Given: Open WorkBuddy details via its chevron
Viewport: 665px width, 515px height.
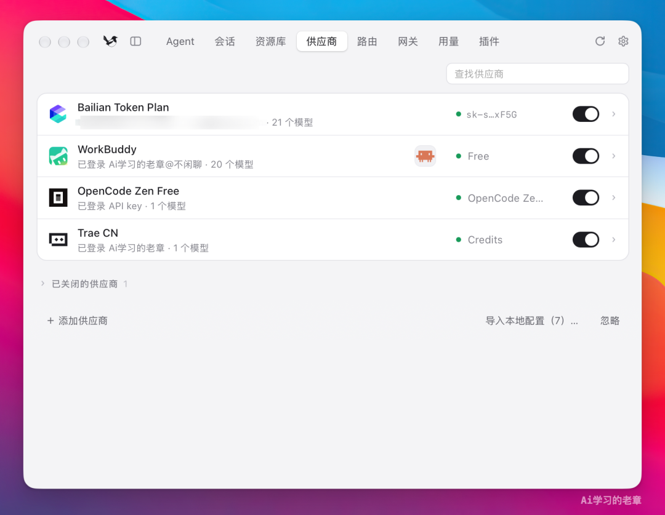Looking at the screenshot, I should [614, 156].
